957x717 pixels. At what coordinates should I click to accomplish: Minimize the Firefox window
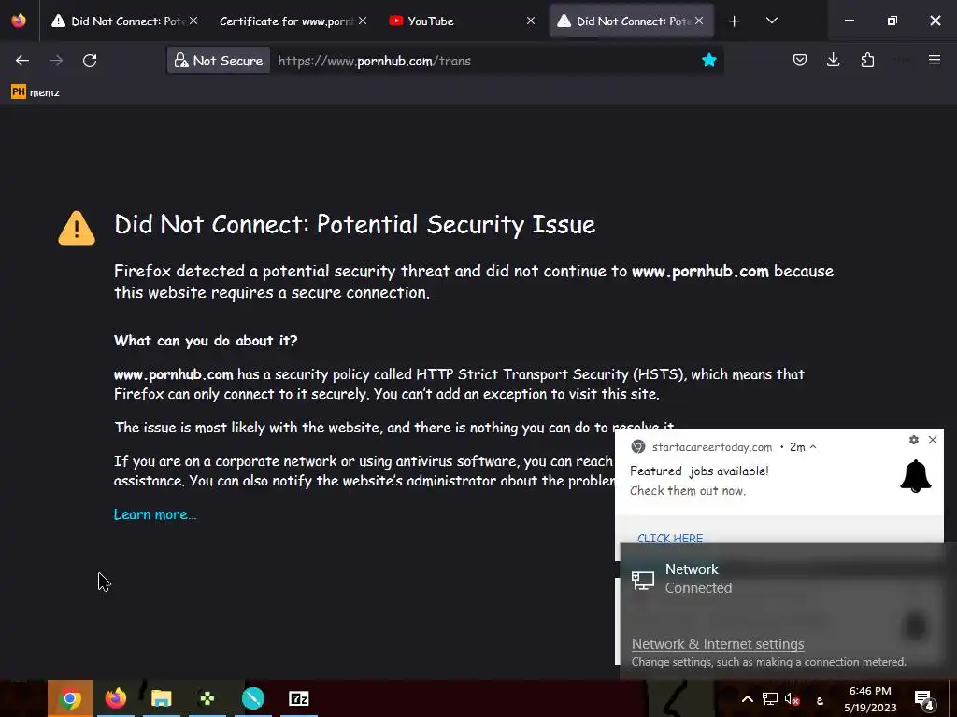tap(849, 21)
